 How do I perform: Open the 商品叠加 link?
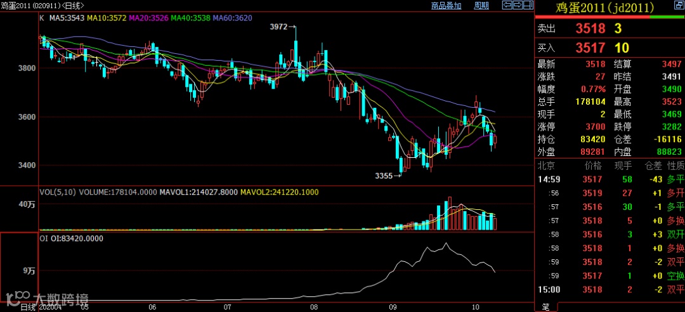(446, 6)
